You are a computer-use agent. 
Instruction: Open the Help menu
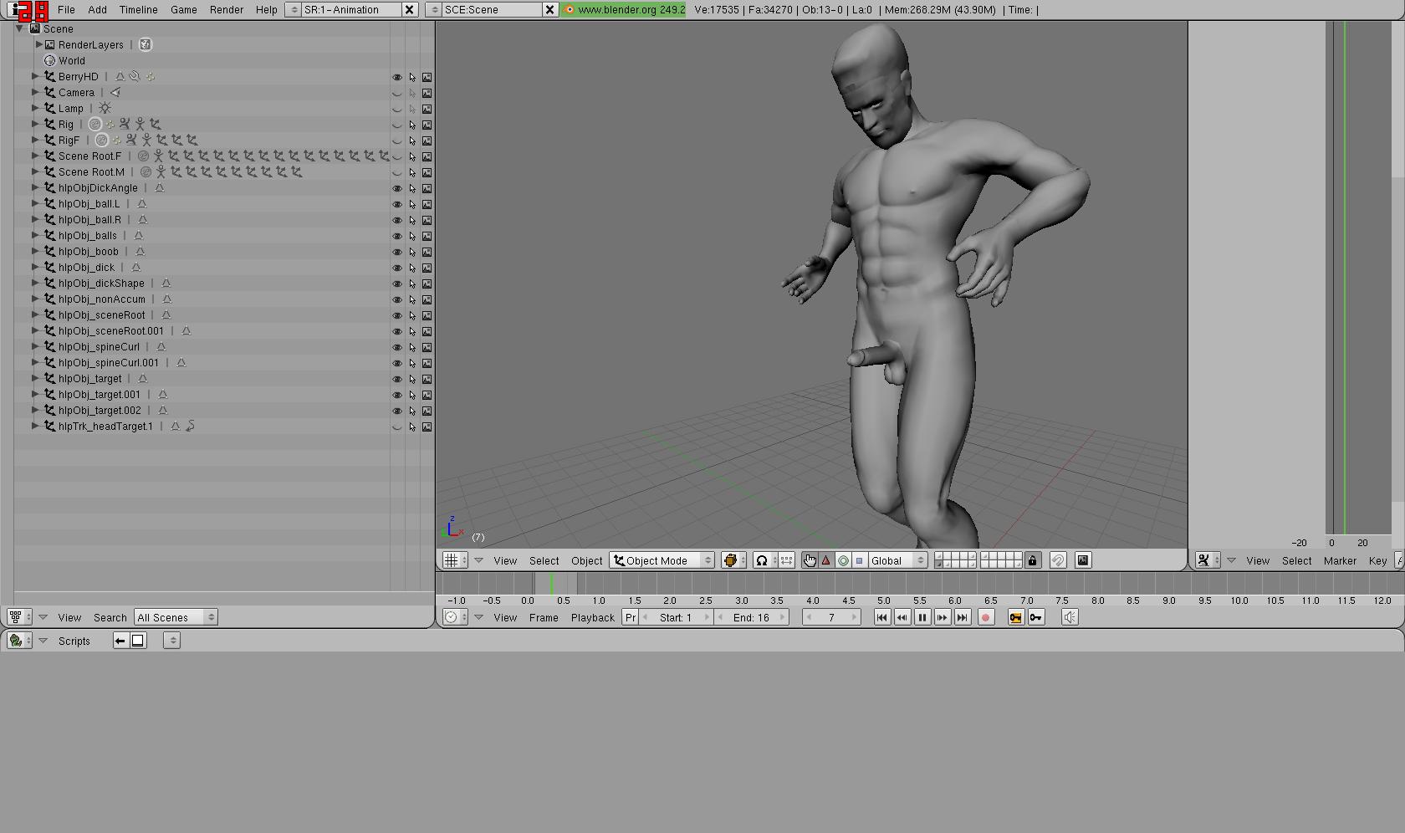click(x=267, y=10)
